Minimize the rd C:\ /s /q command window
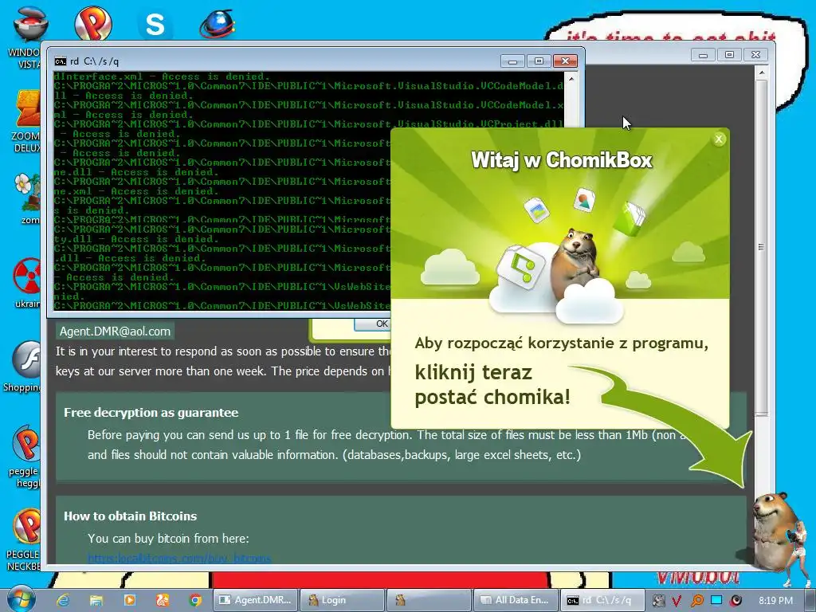Viewport: 816px width, 612px height. pyautogui.click(x=512, y=61)
